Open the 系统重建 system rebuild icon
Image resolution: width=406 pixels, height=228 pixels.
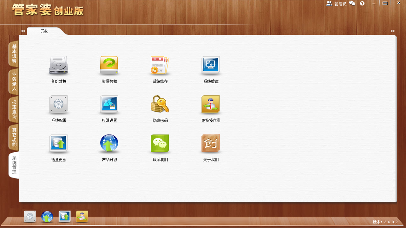[x=211, y=66]
